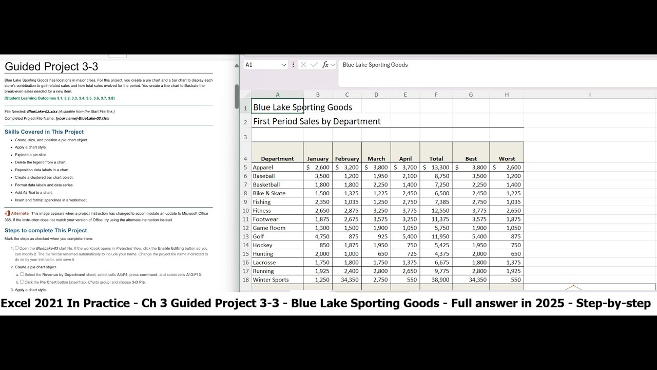Click Winter Sports total cell 38,900
Viewport: 657px width, 370px height.
[436, 280]
